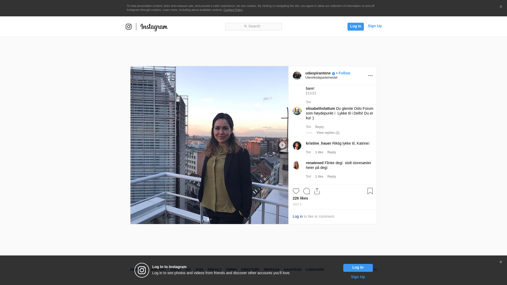Open udaspirantene profile avatar

coord(297,76)
